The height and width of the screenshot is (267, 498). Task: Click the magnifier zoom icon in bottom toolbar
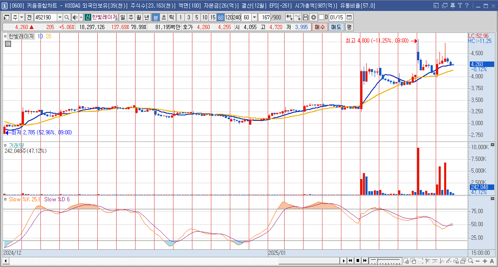click(471, 261)
